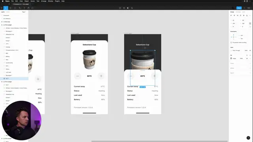Click the layer opacity percentage field
This screenshot has width=253, height=142.
click(x=246, y=50)
